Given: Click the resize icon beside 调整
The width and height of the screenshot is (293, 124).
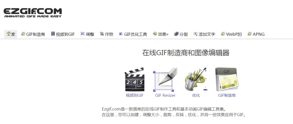Looking at the screenshot, I should [x=82, y=34].
